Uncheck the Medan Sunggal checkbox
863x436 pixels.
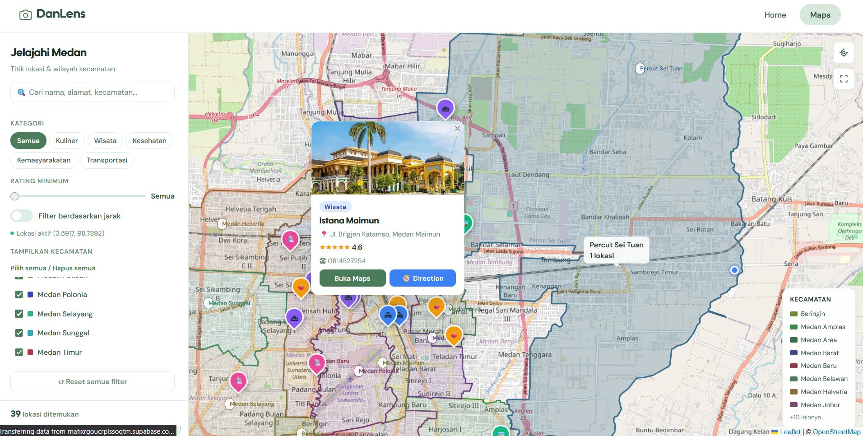point(19,333)
